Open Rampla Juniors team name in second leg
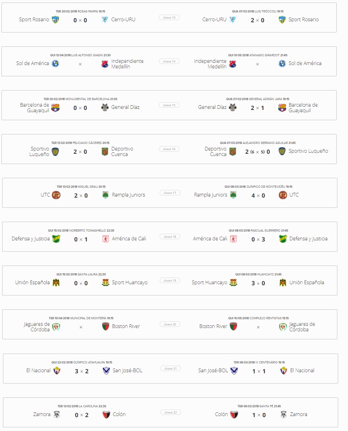Viewport: 348px width, 431px height. tap(211, 195)
